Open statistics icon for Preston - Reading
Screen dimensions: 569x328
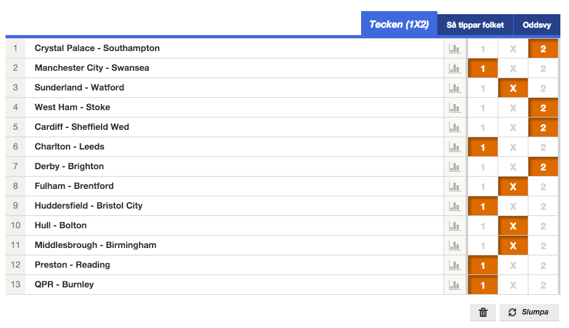coord(455,265)
